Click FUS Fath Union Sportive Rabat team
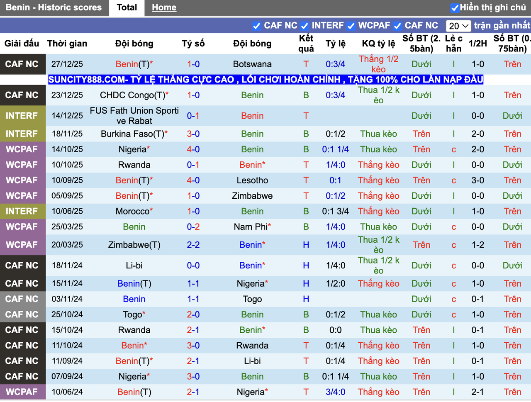Screen dimensions: 531x402 pyautogui.click(x=134, y=116)
